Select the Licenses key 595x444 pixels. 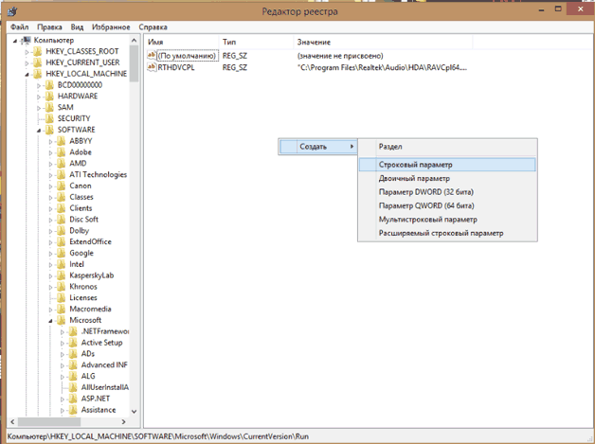(x=83, y=297)
